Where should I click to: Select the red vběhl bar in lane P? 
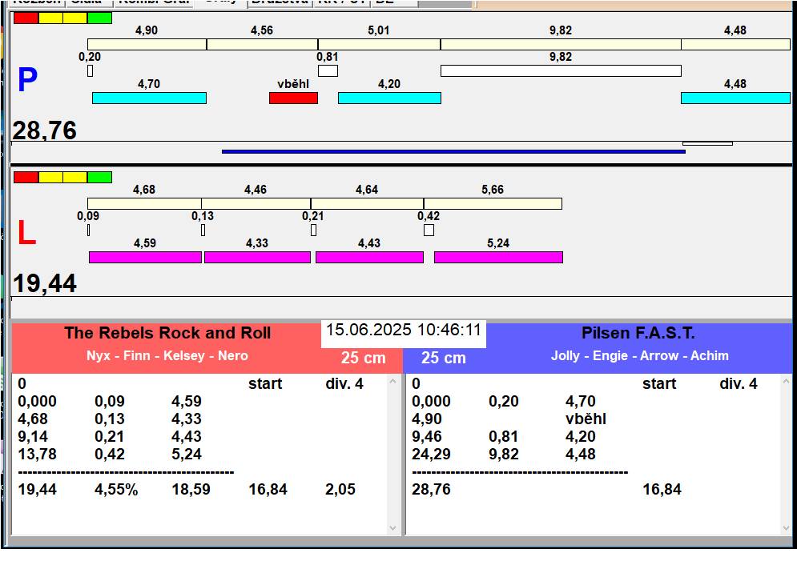[x=293, y=98]
